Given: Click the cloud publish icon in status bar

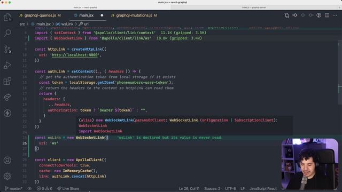Looking at the screenshot, I should pyautogui.click(x=29, y=188).
